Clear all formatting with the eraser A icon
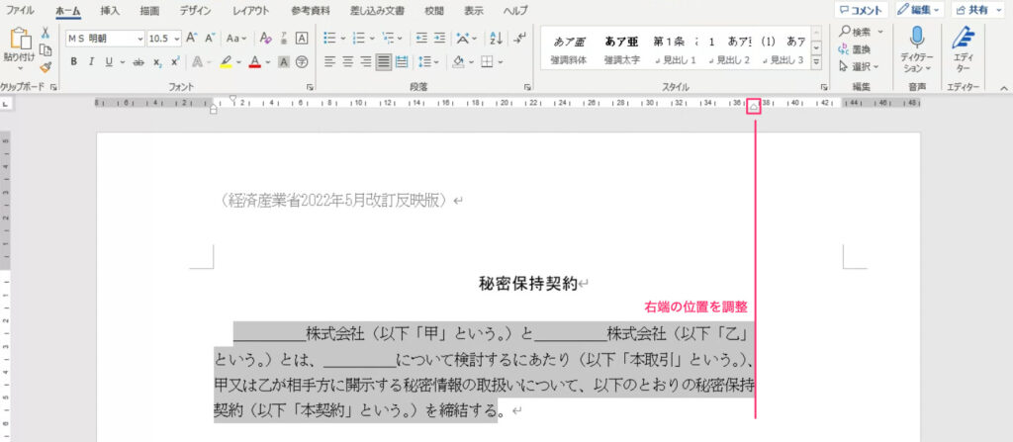 tap(266, 39)
